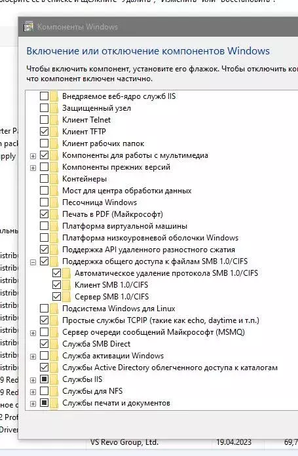Image resolution: width=298 pixels, height=456 pixels.
Task: Select VS Revo Group, Ltd. in background list
Action: point(124,442)
